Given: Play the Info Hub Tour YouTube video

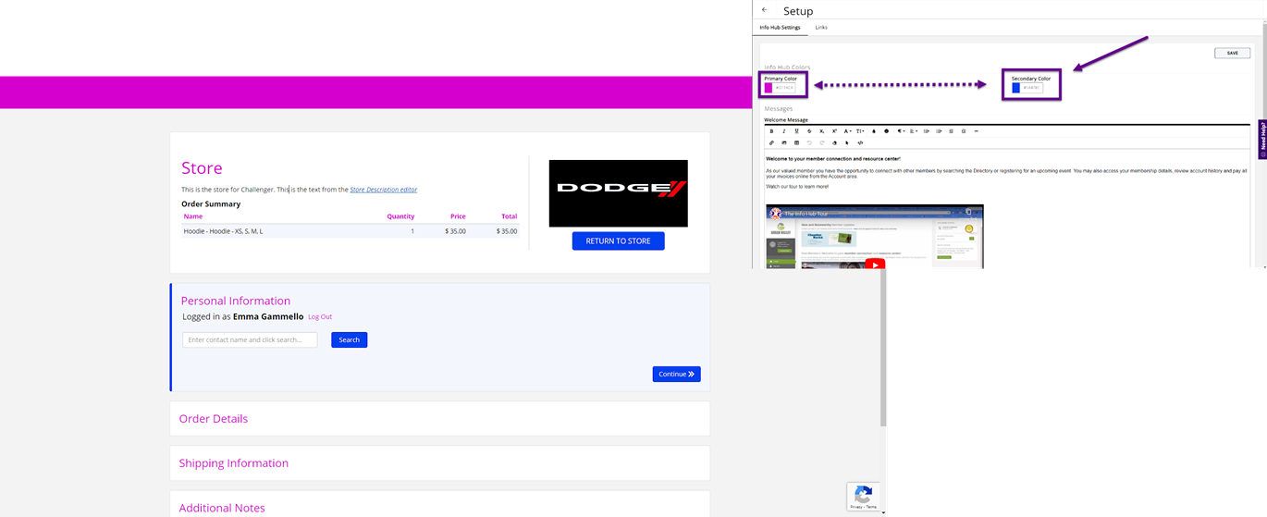Looking at the screenshot, I should pos(874,265).
